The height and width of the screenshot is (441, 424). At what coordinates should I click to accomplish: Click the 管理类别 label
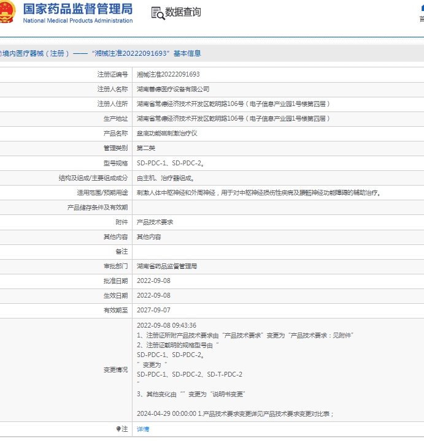click(x=115, y=148)
